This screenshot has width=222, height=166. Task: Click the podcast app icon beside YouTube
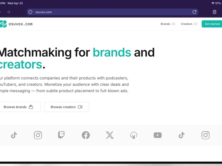click(x=134, y=135)
